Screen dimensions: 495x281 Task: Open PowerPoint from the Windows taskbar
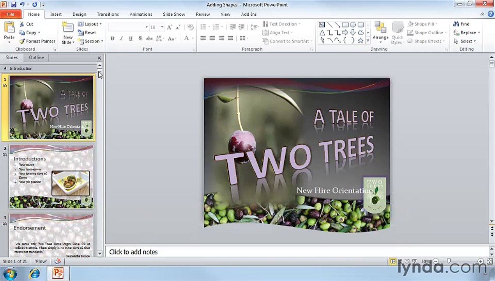tap(58, 273)
